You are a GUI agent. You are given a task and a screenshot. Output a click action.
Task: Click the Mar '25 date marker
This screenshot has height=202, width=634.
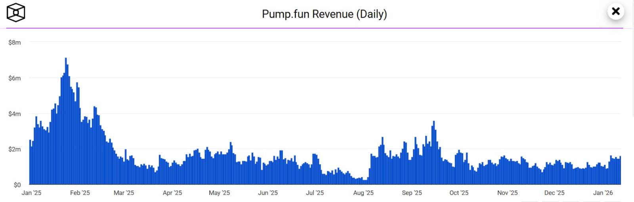tap(124, 193)
